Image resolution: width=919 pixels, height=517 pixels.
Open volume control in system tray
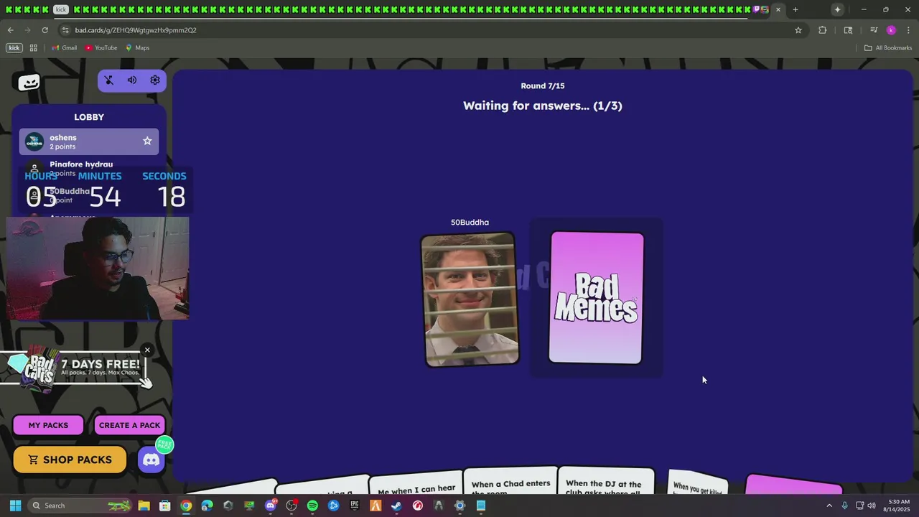[x=872, y=506]
